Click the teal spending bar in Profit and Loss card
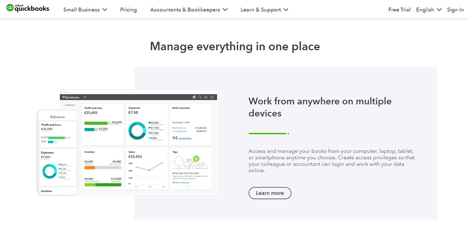This screenshot has height=234, width=468. (89, 130)
